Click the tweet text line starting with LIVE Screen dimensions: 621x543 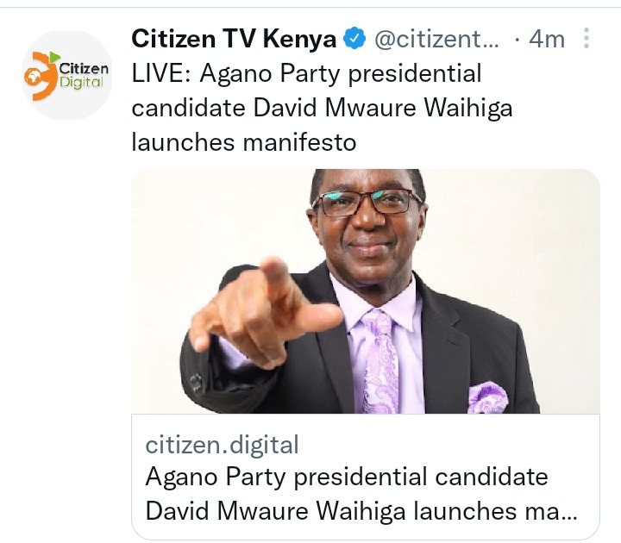click(x=306, y=73)
